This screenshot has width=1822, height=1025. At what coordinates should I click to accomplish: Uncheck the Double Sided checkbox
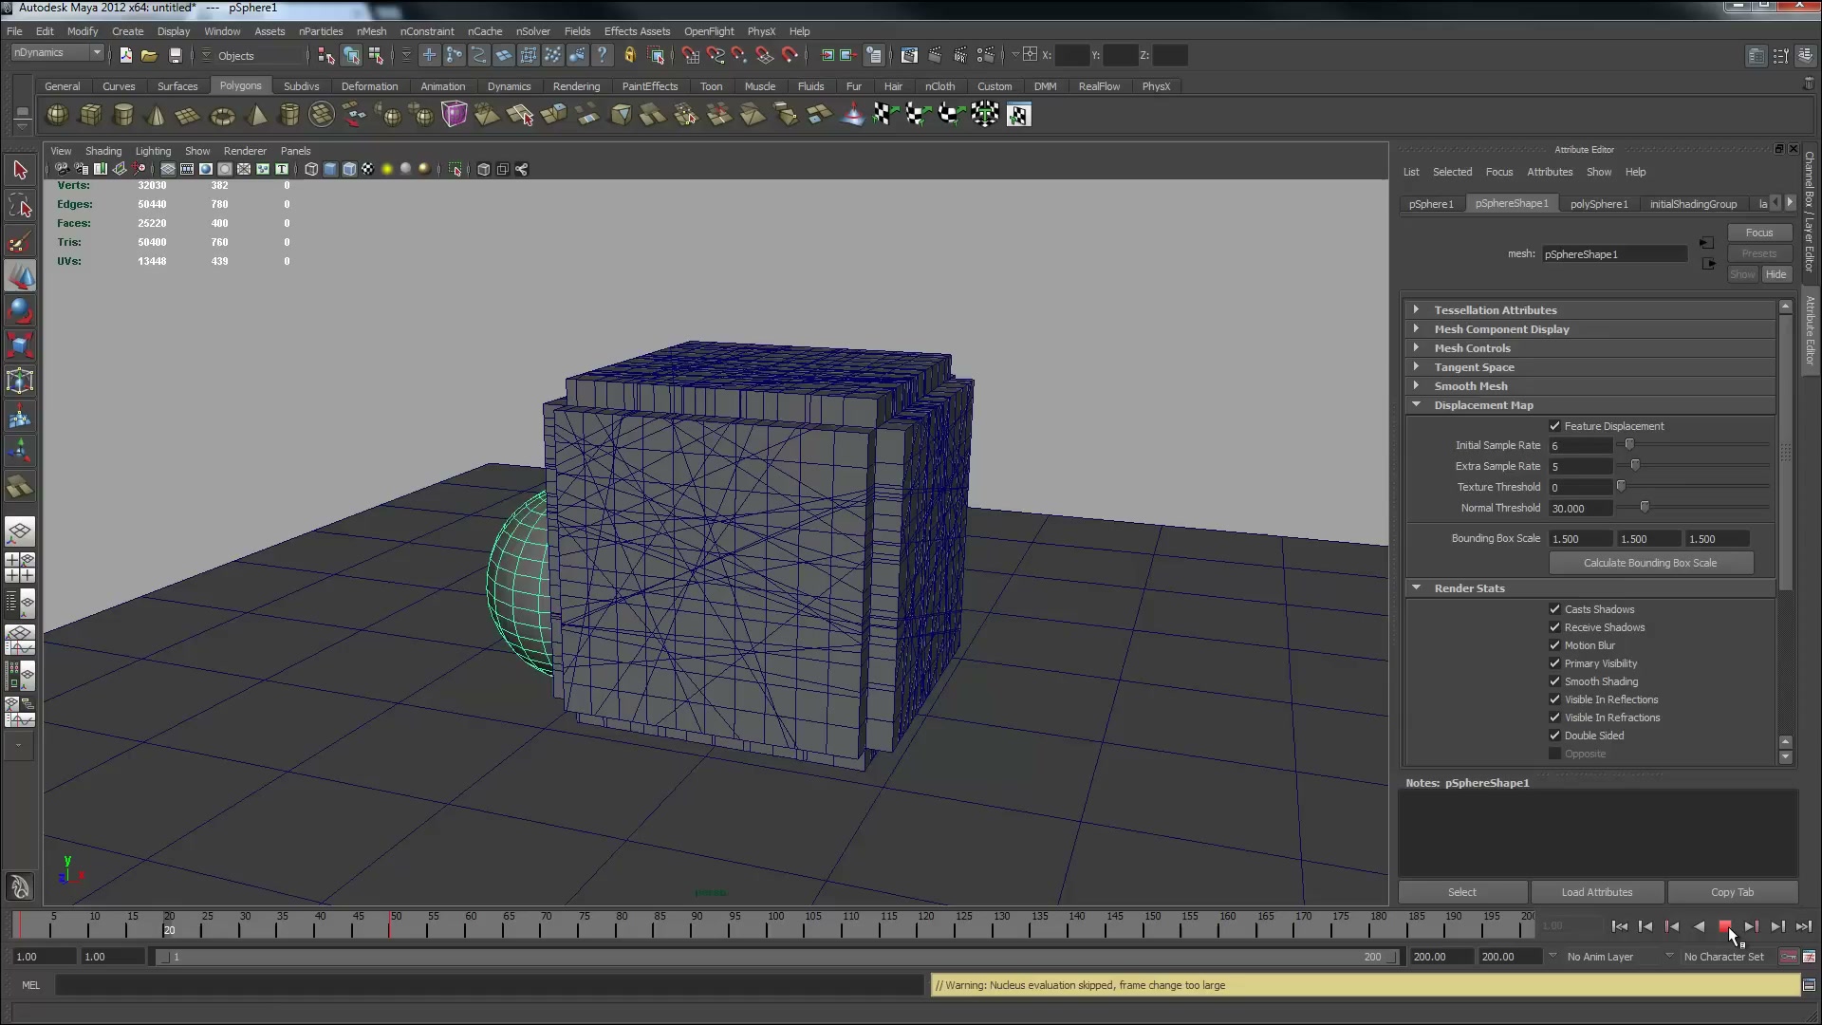[x=1554, y=736]
